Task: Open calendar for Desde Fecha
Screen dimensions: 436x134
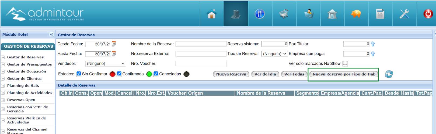Action: point(114,44)
